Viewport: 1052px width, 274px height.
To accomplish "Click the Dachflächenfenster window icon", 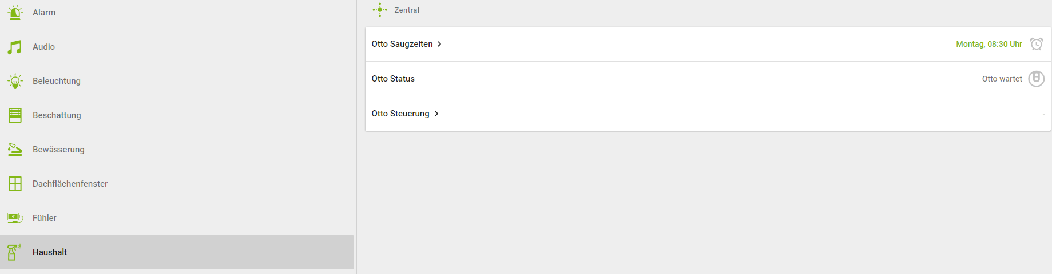I will coord(15,184).
